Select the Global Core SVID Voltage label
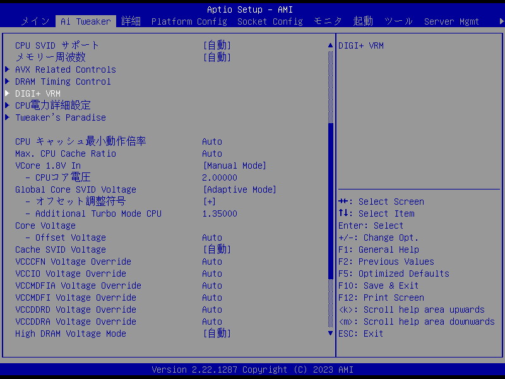Screen dimensions: 505x379 pos(76,190)
